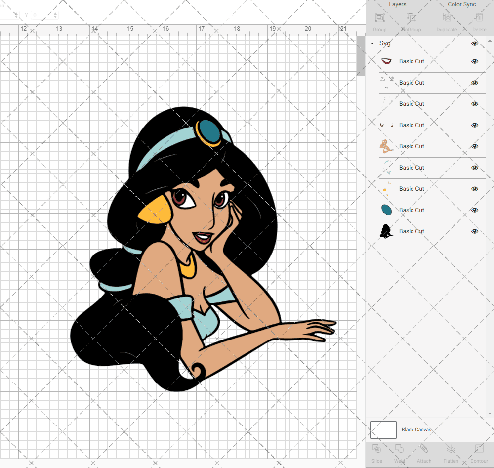Click the Basic Cut text beside lips thumbnail

tap(412, 61)
